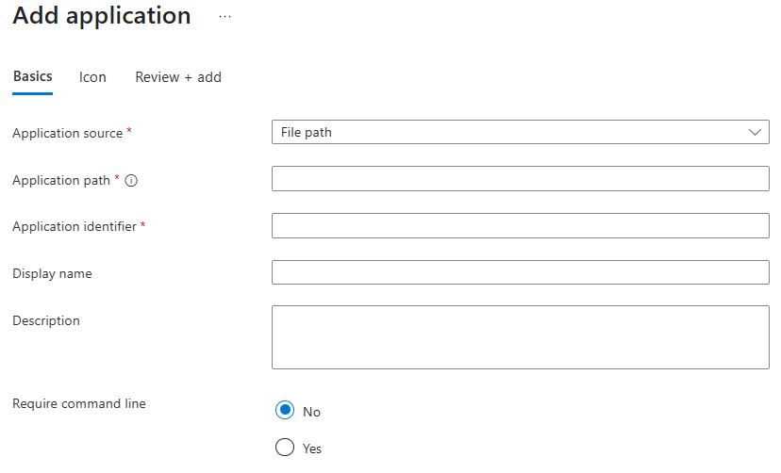Image resolution: width=781 pixels, height=473 pixels.
Task: Click the Require command line label
Action: pos(79,403)
